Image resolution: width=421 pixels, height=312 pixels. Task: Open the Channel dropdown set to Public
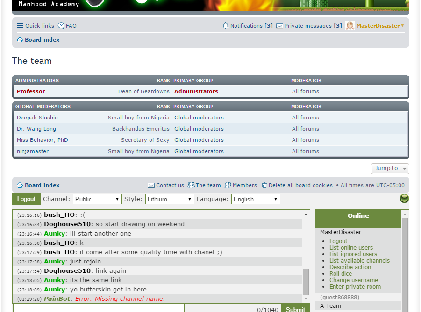[97, 199]
